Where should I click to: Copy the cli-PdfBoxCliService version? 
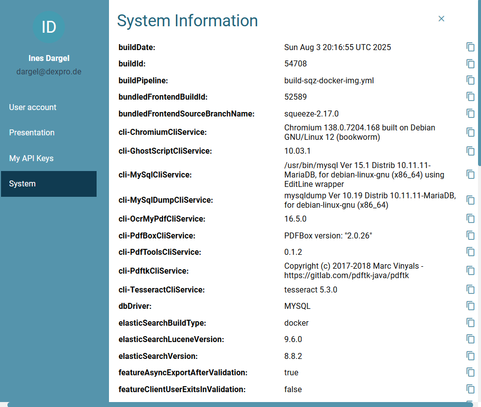[x=470, y=235]
